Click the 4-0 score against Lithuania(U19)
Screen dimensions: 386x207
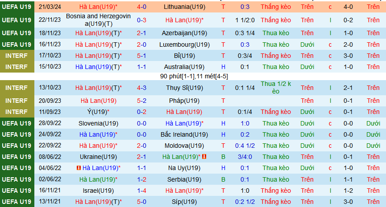[141, 7]
